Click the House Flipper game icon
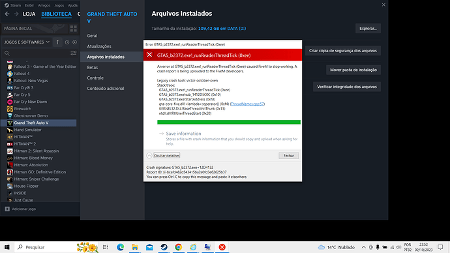Screen dimensions: 450x253 click(10, 186)
